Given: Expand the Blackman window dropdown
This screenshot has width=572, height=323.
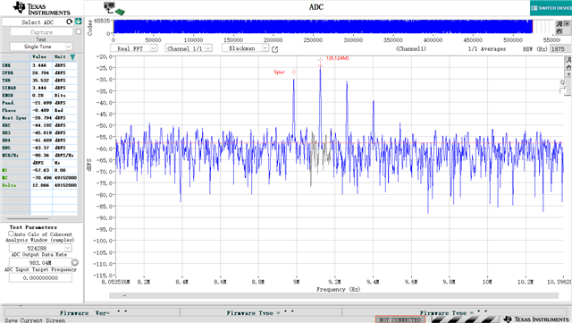Looking at the screenshot, I should pyautogui.click(x=245, y=47).
